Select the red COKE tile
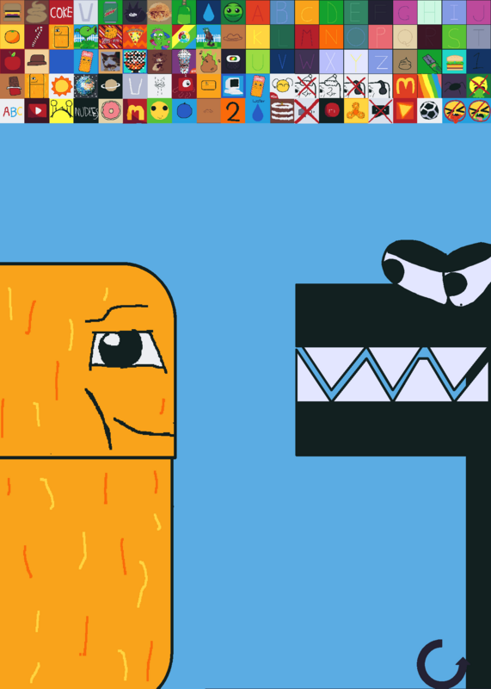 click(x=61, y=12)
